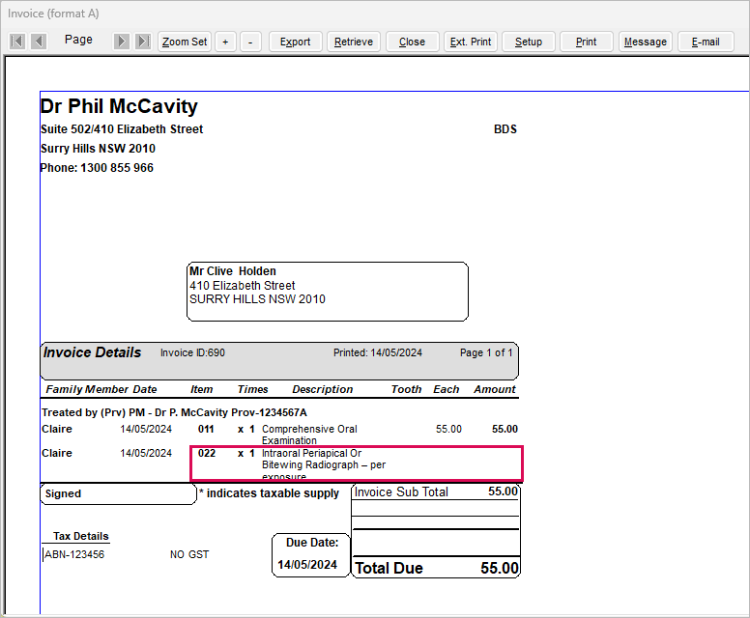This screenshot has width=750, height=618.
Task: Click the Invoice Details heading
Action: (93, 352)
